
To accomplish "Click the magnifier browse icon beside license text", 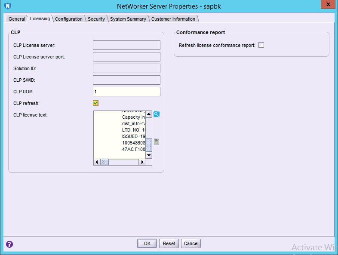I will pos(157,114).
